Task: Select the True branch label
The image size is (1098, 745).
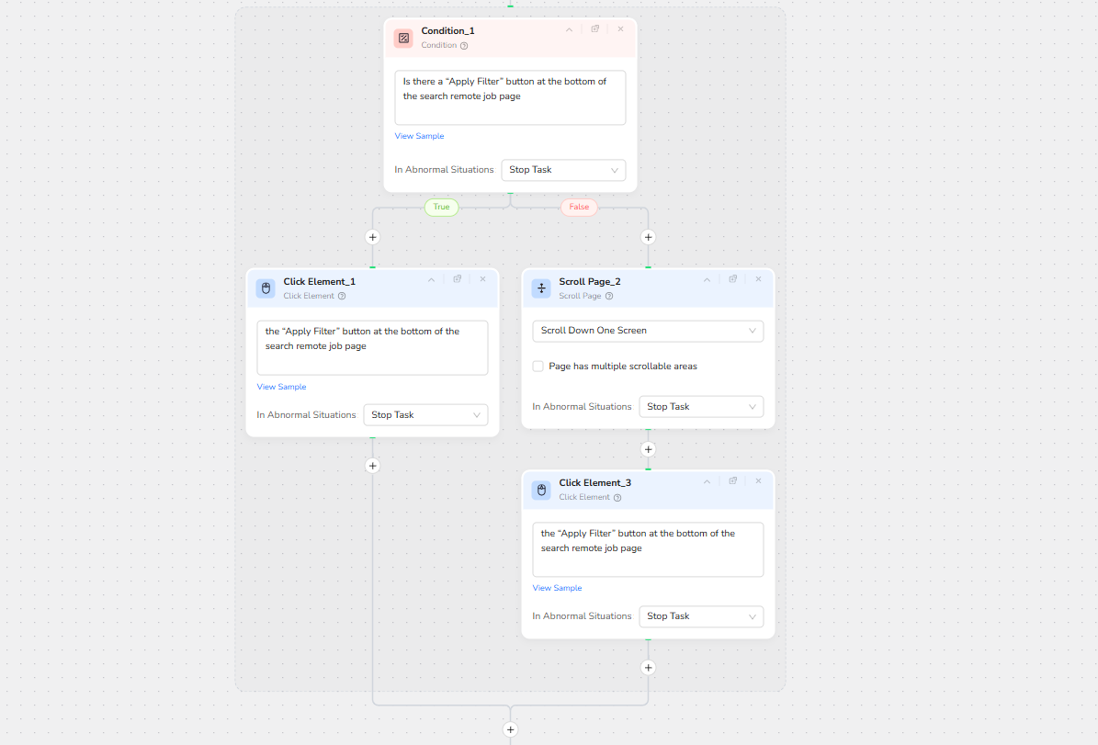Action: (441, 208)
